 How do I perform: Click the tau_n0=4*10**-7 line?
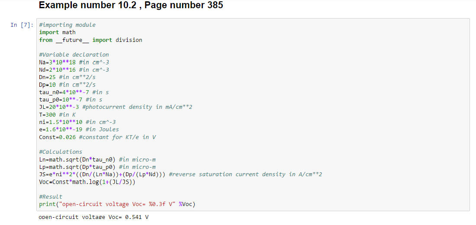click(x=74, y=92)
